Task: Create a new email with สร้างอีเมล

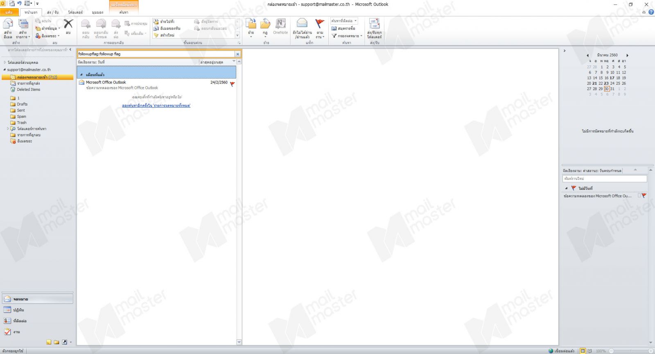Action: point(8,29)
